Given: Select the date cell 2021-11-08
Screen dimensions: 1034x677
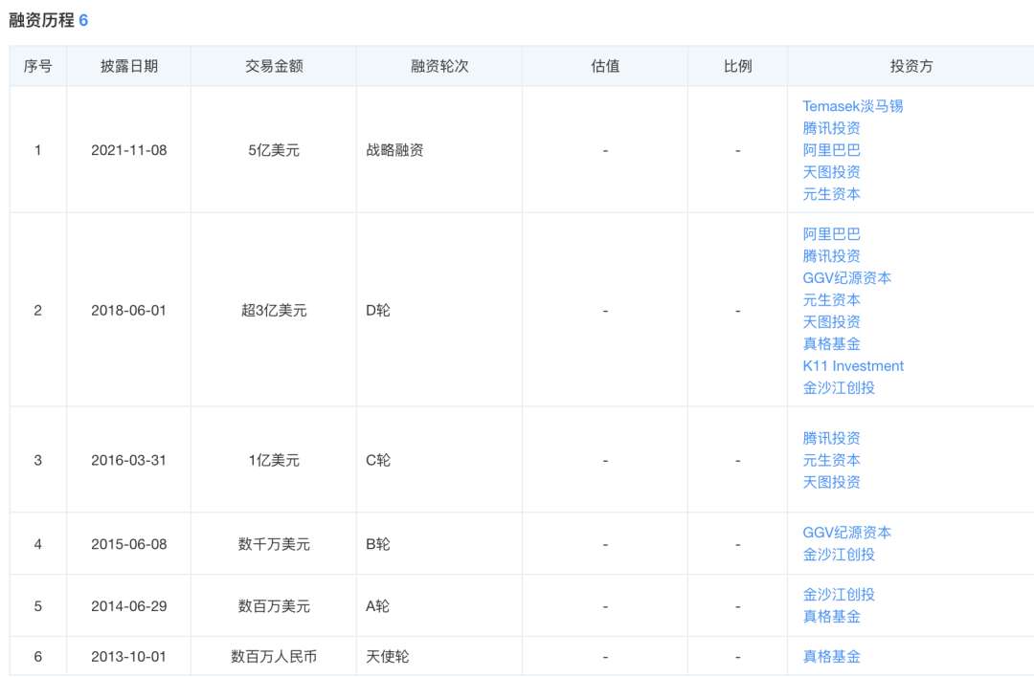Looking at the screenshot, I should coord(128,150).
